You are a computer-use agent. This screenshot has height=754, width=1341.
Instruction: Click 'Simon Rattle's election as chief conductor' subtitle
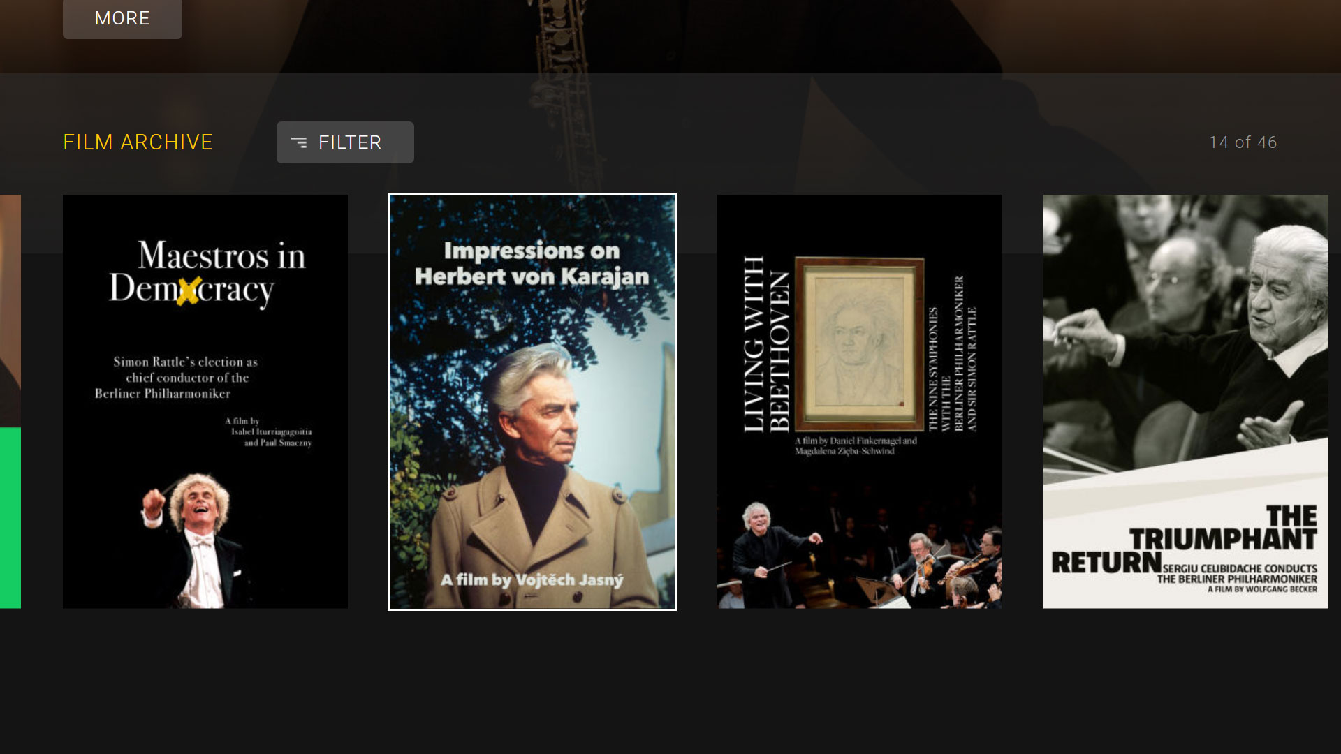[177, 378]
